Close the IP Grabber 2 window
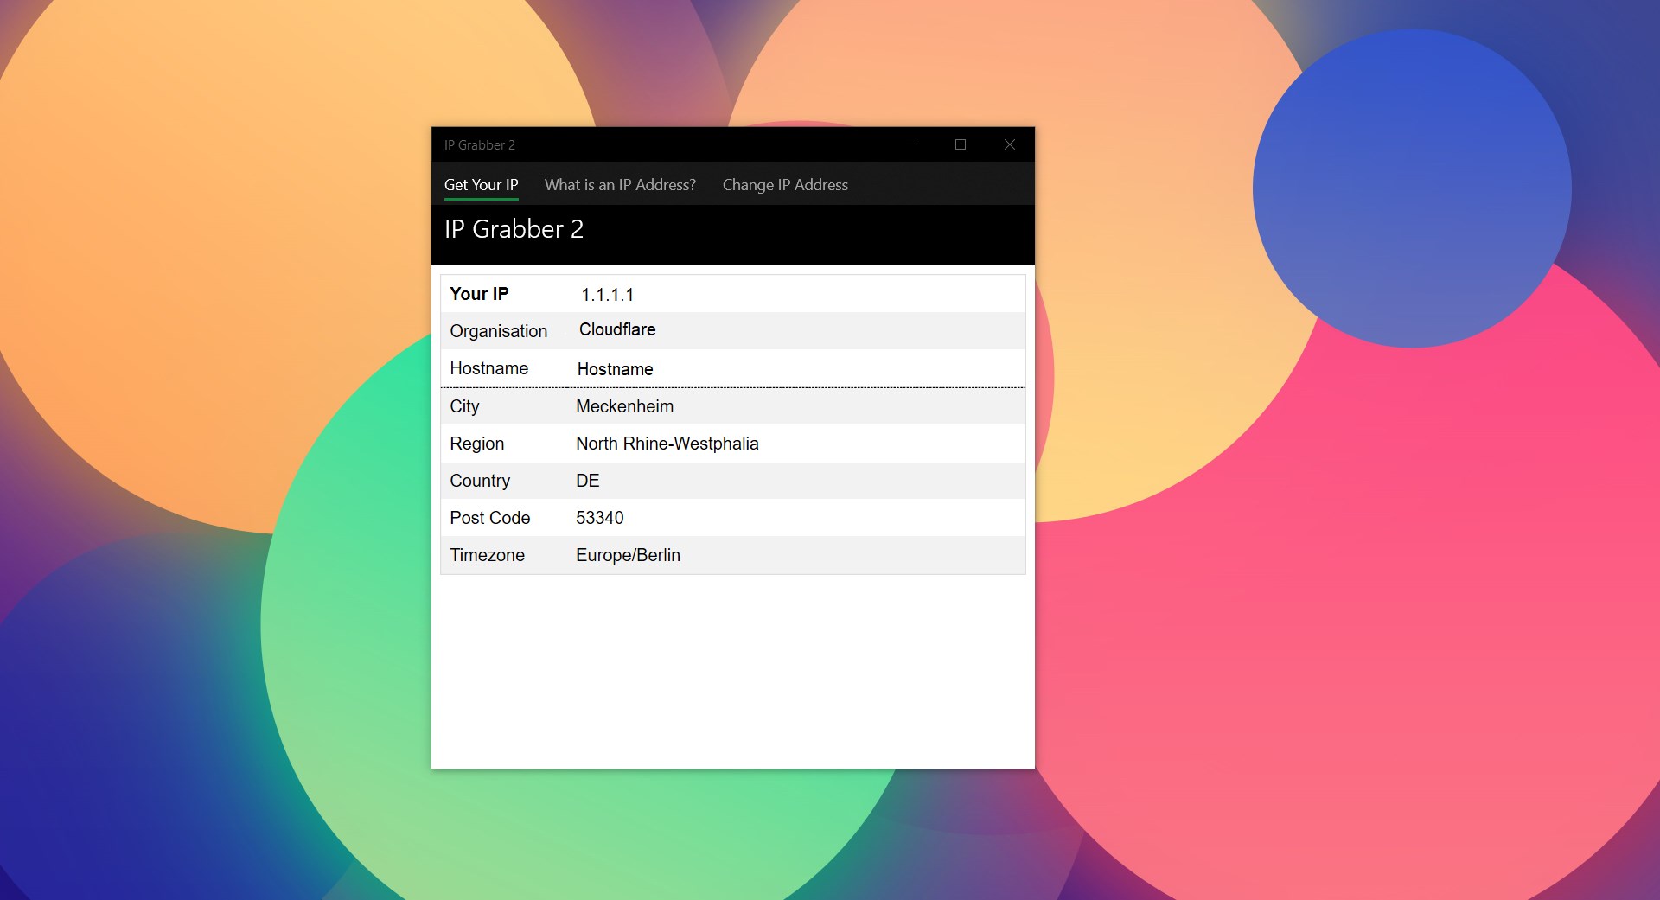Viewport: 1660px width, 900px height. tap(1009, 144)
